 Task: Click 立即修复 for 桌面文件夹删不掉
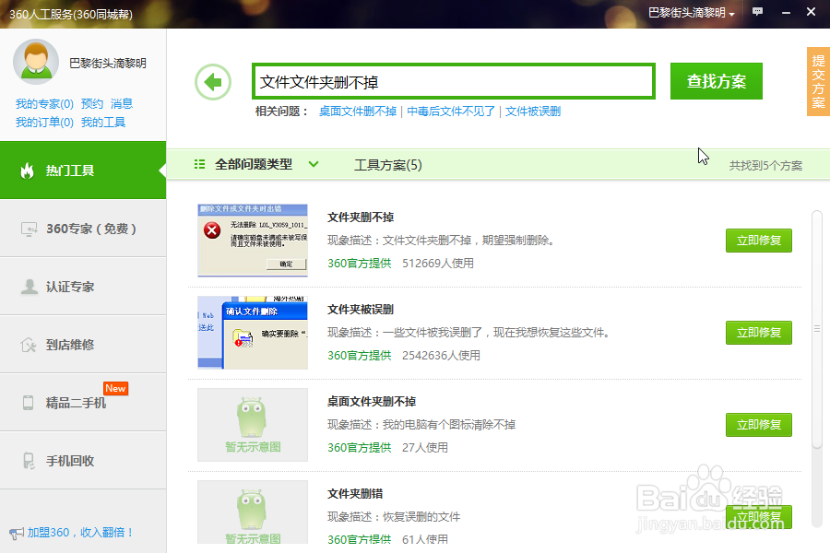[x=759, y=424]
